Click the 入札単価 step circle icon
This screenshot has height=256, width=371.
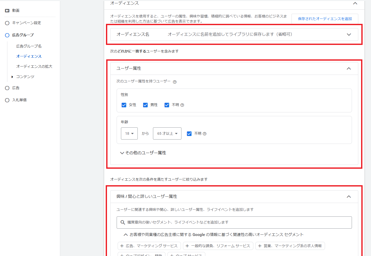(x=7, y=100)
